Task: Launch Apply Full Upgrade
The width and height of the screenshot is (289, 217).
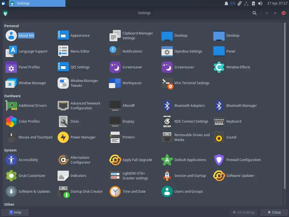Action: coord(131,160)
